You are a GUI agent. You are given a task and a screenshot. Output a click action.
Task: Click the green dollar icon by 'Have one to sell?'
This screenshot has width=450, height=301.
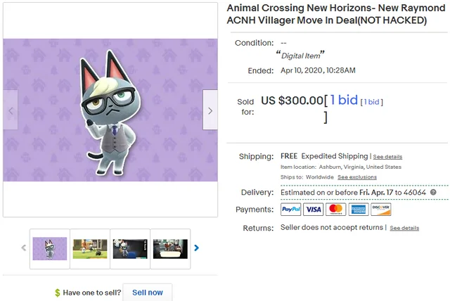click(x=58, y=293)
